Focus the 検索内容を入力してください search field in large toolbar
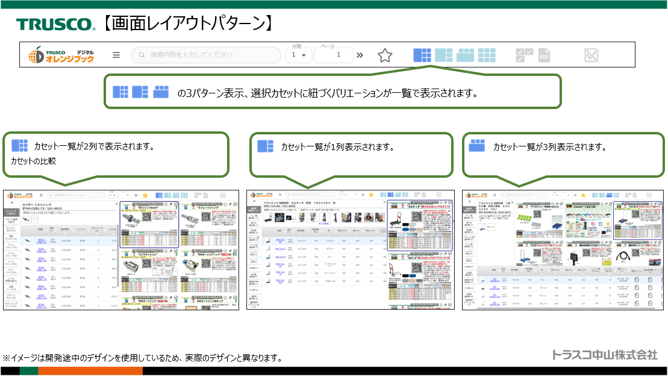The width and height of the screenshot is (668, 376). 206,55
